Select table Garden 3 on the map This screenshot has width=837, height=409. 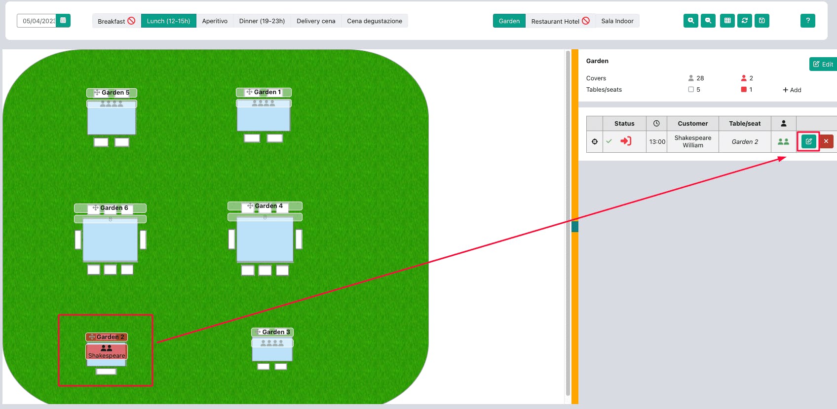coord(272,350)
